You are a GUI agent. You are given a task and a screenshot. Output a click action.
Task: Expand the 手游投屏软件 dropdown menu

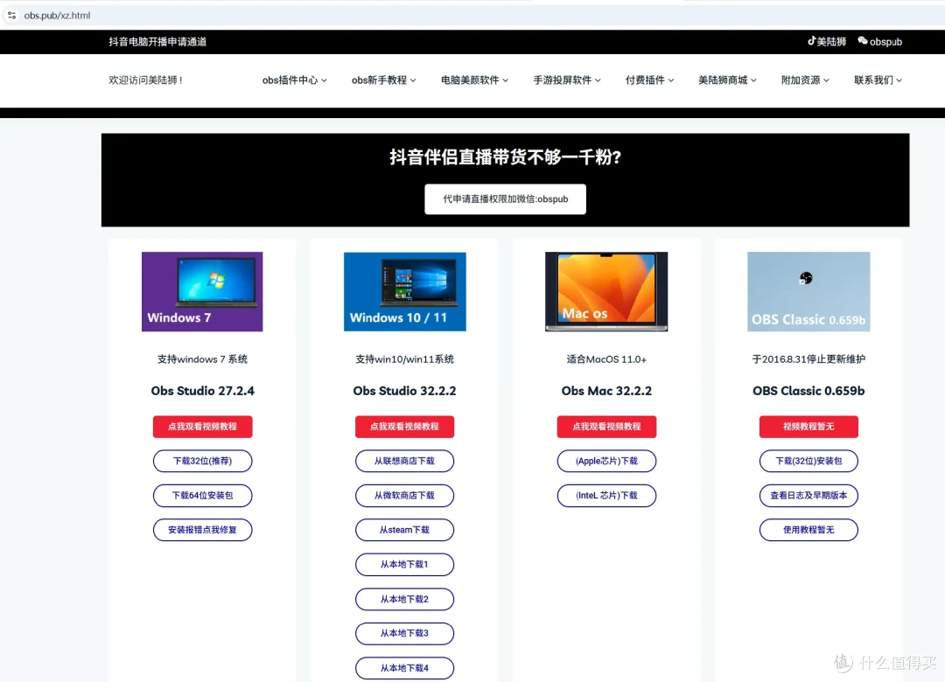click(567, 80)
